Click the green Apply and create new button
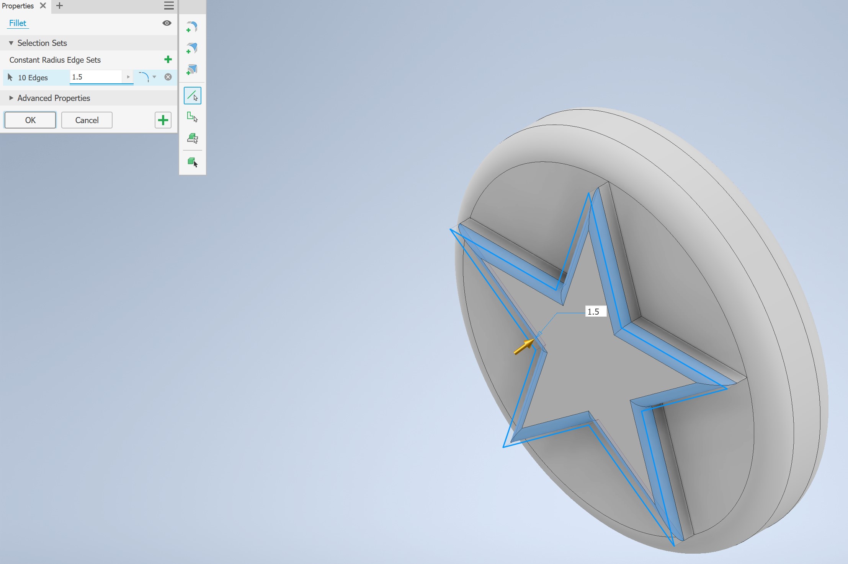The width and height of the screenshot is (848, 564). point(163,120)
